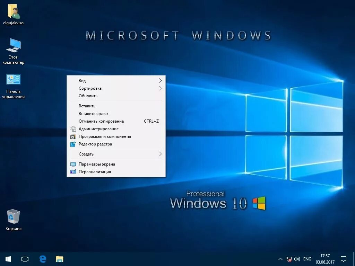Show hidden tray icons with the chevron
This screenshot has width=355, height=266.
(280, 259)
